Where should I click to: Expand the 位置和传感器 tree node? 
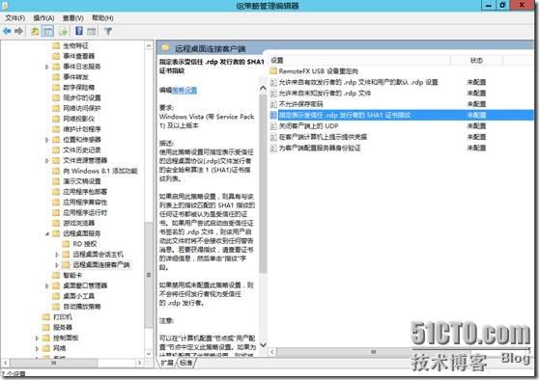tap(47, 140)
